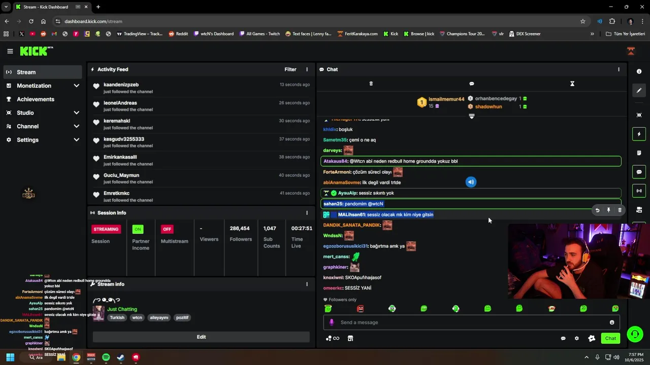The image size is (650, 365).
Task: Click the speech bubble icon in chat toolbar
Action: coord(472,84)
